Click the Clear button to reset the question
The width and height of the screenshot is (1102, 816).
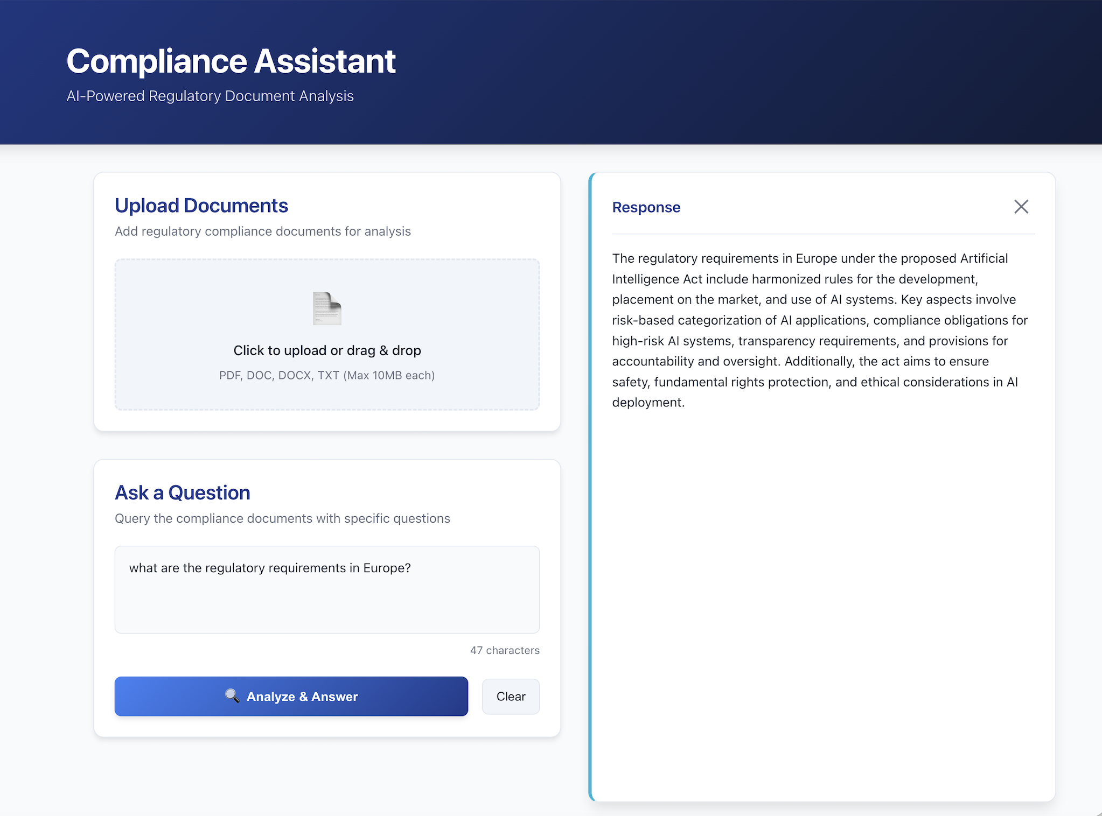point(510,696)
